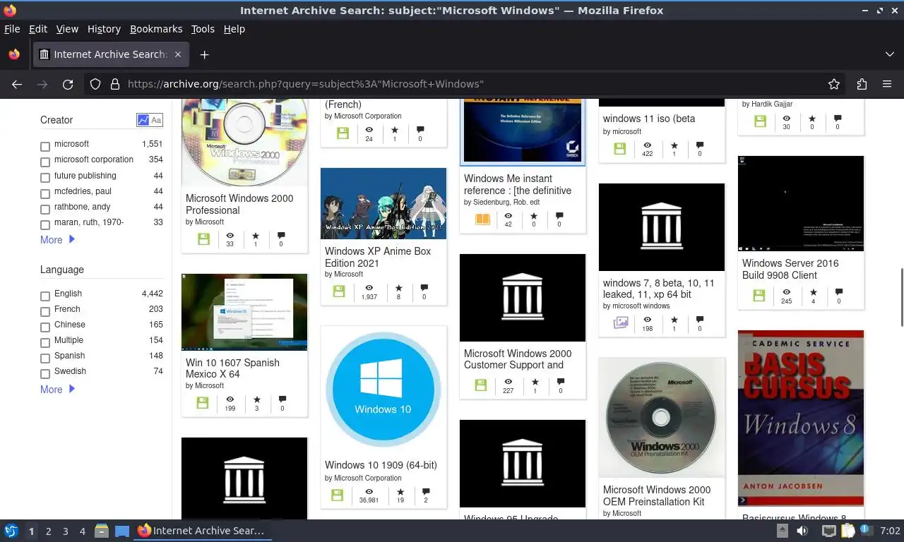Open the Help menu
904x542 pixels.
234,29
